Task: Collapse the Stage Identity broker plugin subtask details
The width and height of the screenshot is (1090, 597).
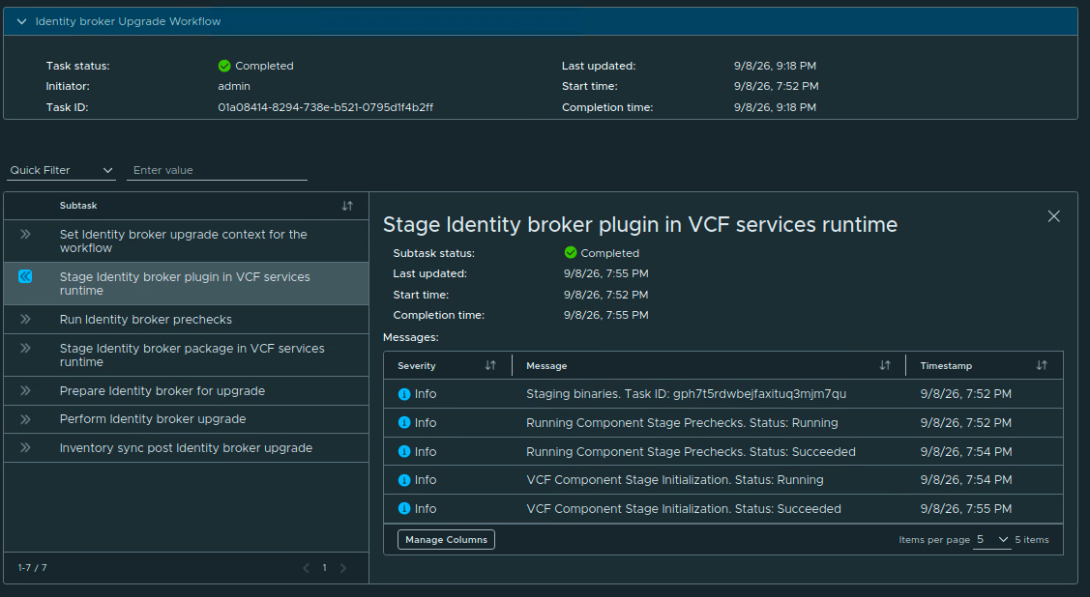Action: (25, 276)
